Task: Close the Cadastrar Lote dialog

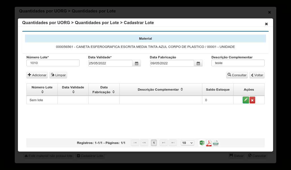Action: (x=266, y=24)
